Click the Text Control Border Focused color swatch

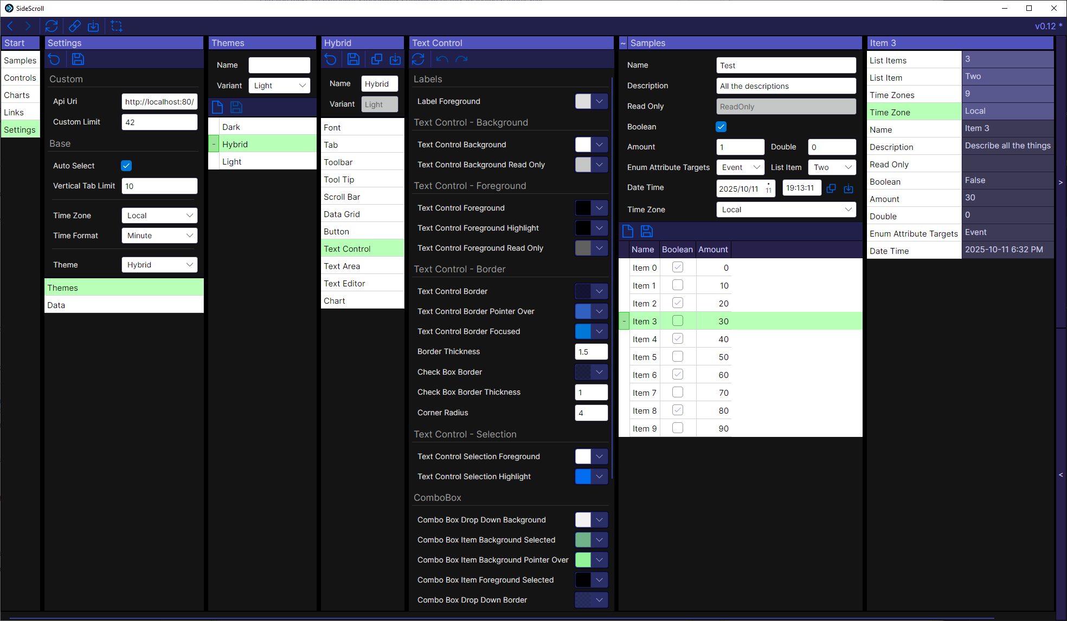583,331
